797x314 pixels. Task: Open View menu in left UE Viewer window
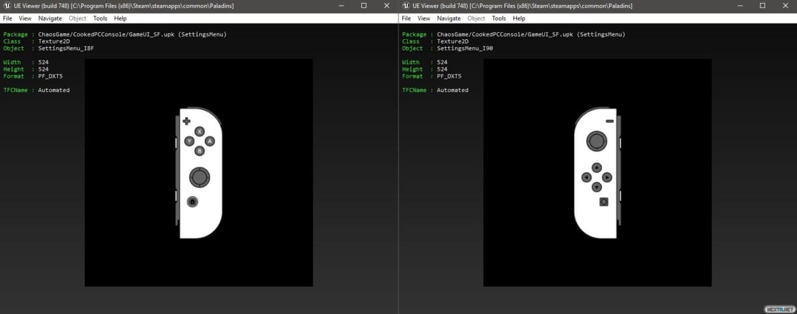coord(25,19)
